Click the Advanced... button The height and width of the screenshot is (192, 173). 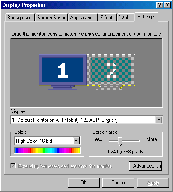[146, 166]
